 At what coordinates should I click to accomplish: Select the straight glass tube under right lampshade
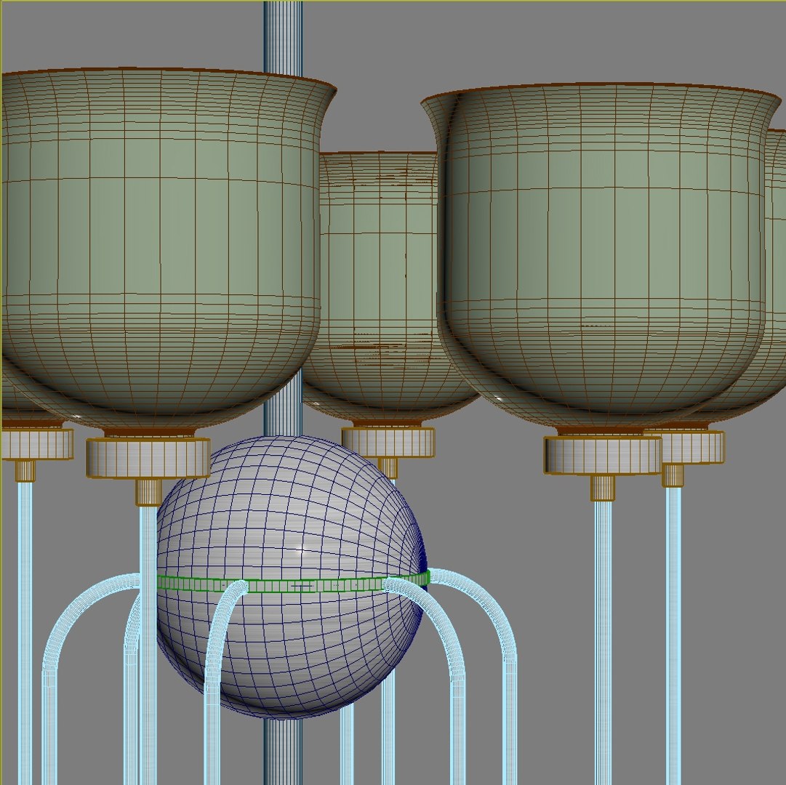click(603, 643)
